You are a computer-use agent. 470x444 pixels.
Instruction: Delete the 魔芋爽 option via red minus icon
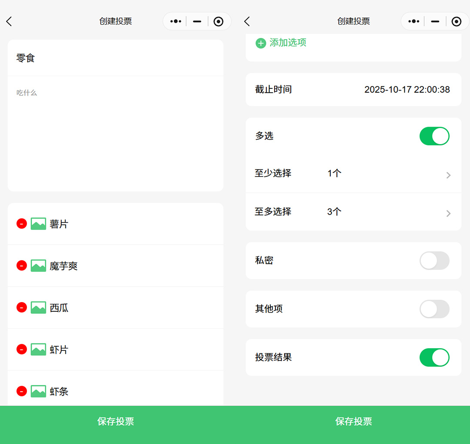[x=22, y=266]
